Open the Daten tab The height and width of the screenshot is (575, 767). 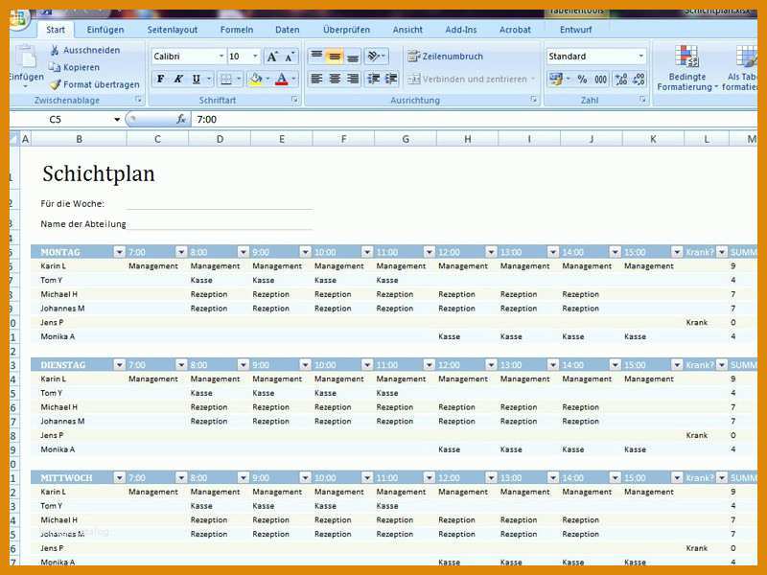coord(287,30)
